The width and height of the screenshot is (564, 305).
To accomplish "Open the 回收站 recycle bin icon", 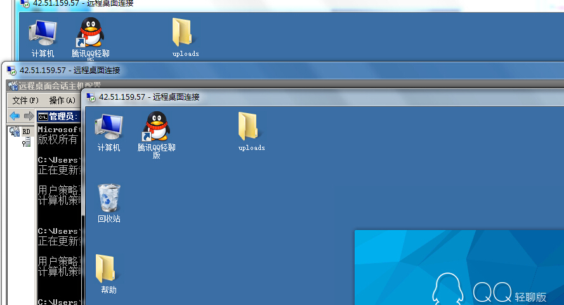I will (x=109, y=203).
